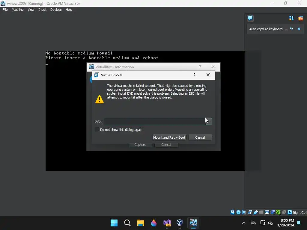Click the help question mark in the VirtualBoxVM dialog

(x=194, y=75)
